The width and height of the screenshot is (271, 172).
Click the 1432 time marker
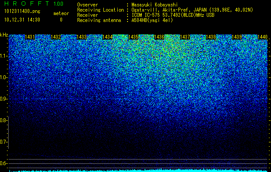click(x=56, y=37)
